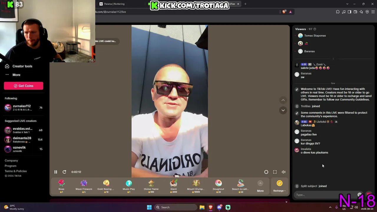Open the browser Extensions puzzle icon
This screenshot has width=377, height=212.
pyautogui.click(x=338, y=12)
